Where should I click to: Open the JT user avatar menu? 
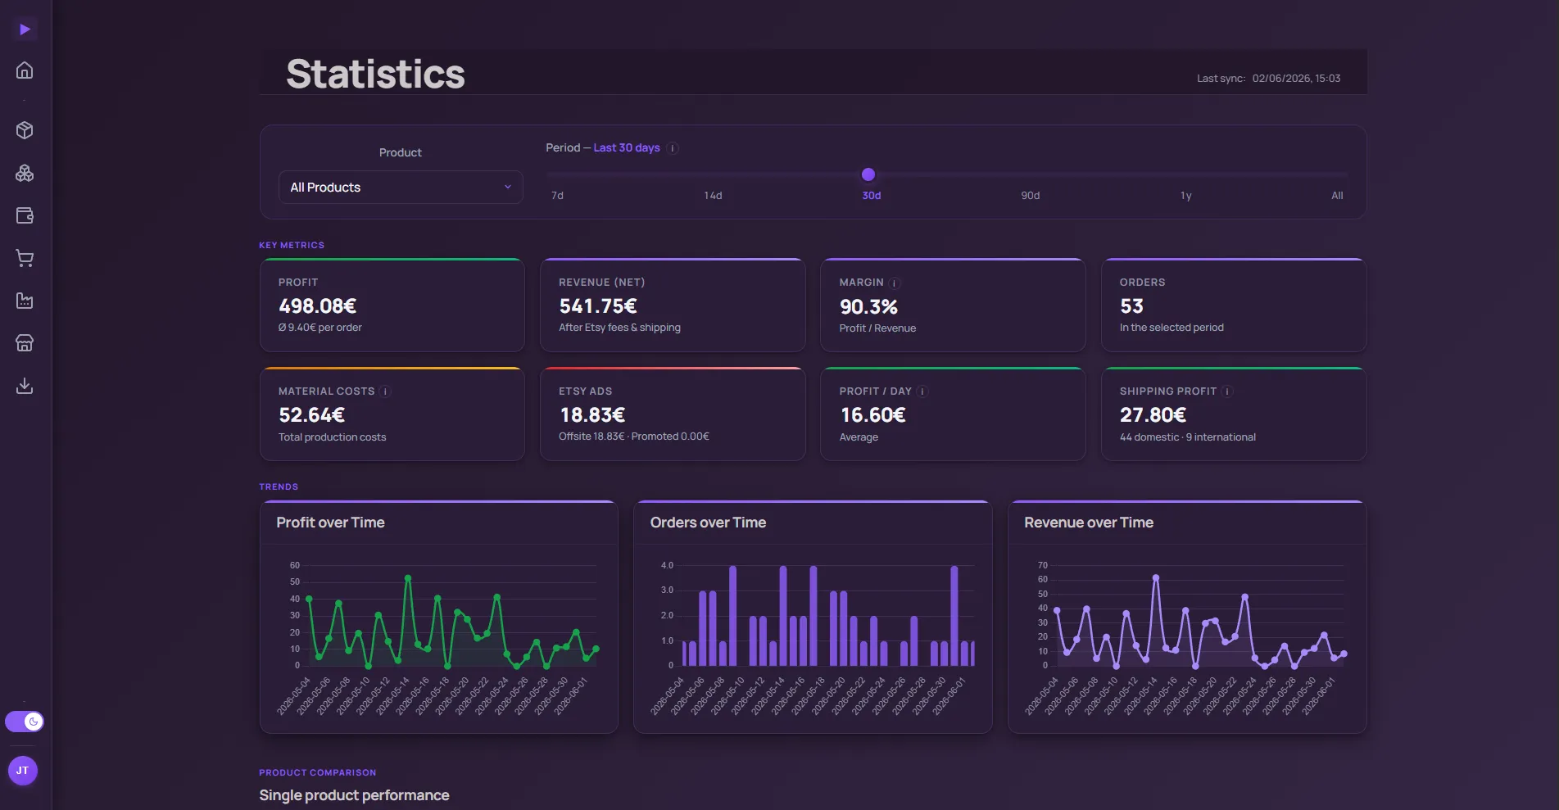23,771
